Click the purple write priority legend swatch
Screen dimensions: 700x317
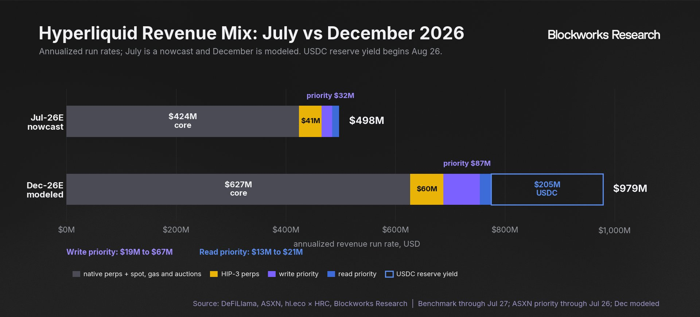coord(272,274)
